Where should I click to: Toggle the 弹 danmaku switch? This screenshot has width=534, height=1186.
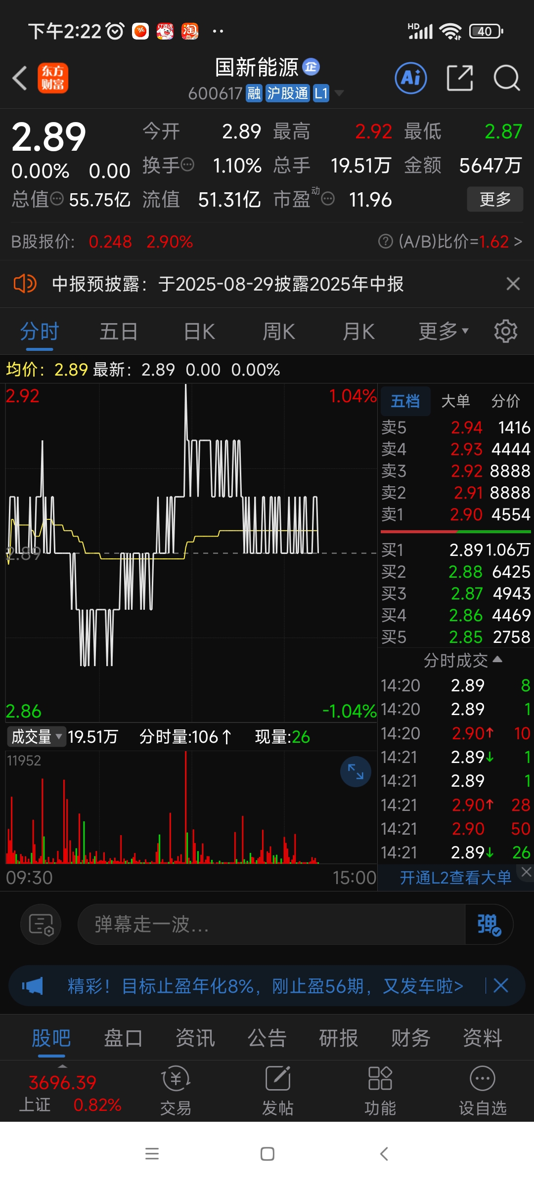click(489, 924)
